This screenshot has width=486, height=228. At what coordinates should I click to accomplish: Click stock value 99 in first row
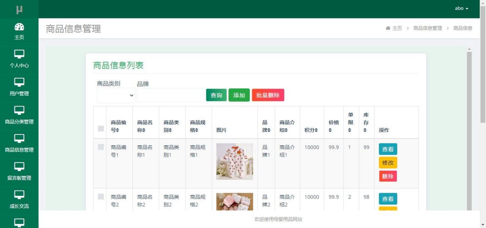pyautogui.click(x=366, y=147)
